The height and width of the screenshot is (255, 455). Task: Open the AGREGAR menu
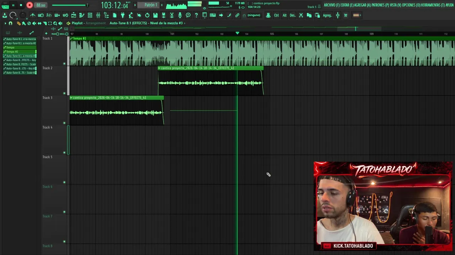point(362,5)
